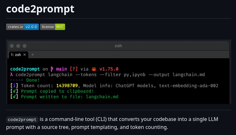Click the Rust crab icon
Screen dimensions: 236x135
(x=94, y=69)
